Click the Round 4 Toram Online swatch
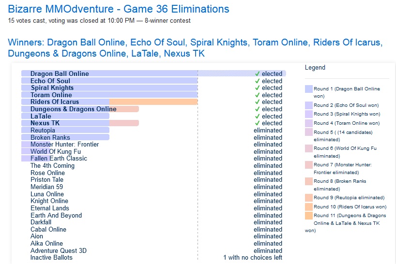 pyautogui.click(x=308, y=123)
